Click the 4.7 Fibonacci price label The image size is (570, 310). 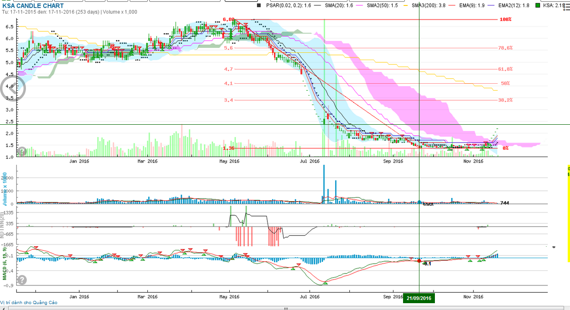point(229,69)
